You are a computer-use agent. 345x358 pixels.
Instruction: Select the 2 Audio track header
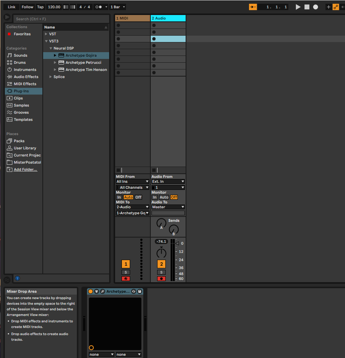pos(168,18)
